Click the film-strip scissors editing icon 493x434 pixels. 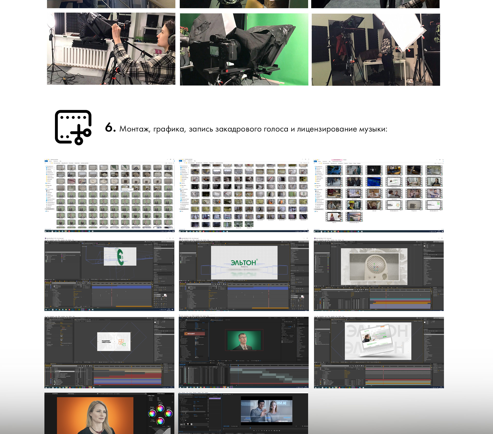tap(73, 127)
